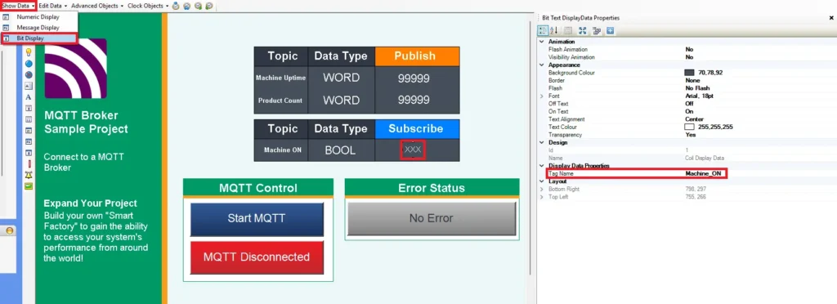Click the No Error status button
Viewport: 837px width, 304px height.
coord(432,219)
